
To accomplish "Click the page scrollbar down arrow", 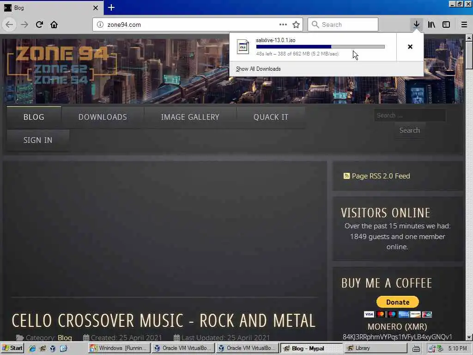I will 469,337.
